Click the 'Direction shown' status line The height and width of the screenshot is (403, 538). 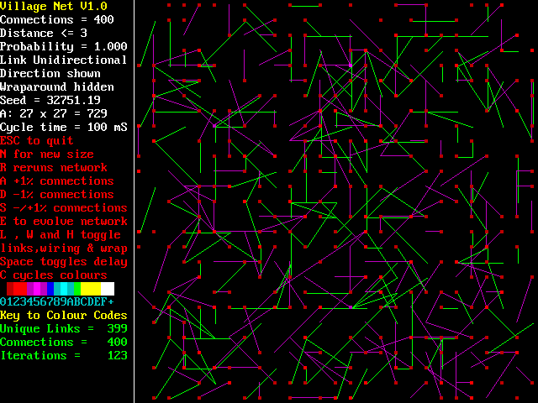tap(50, 73)
